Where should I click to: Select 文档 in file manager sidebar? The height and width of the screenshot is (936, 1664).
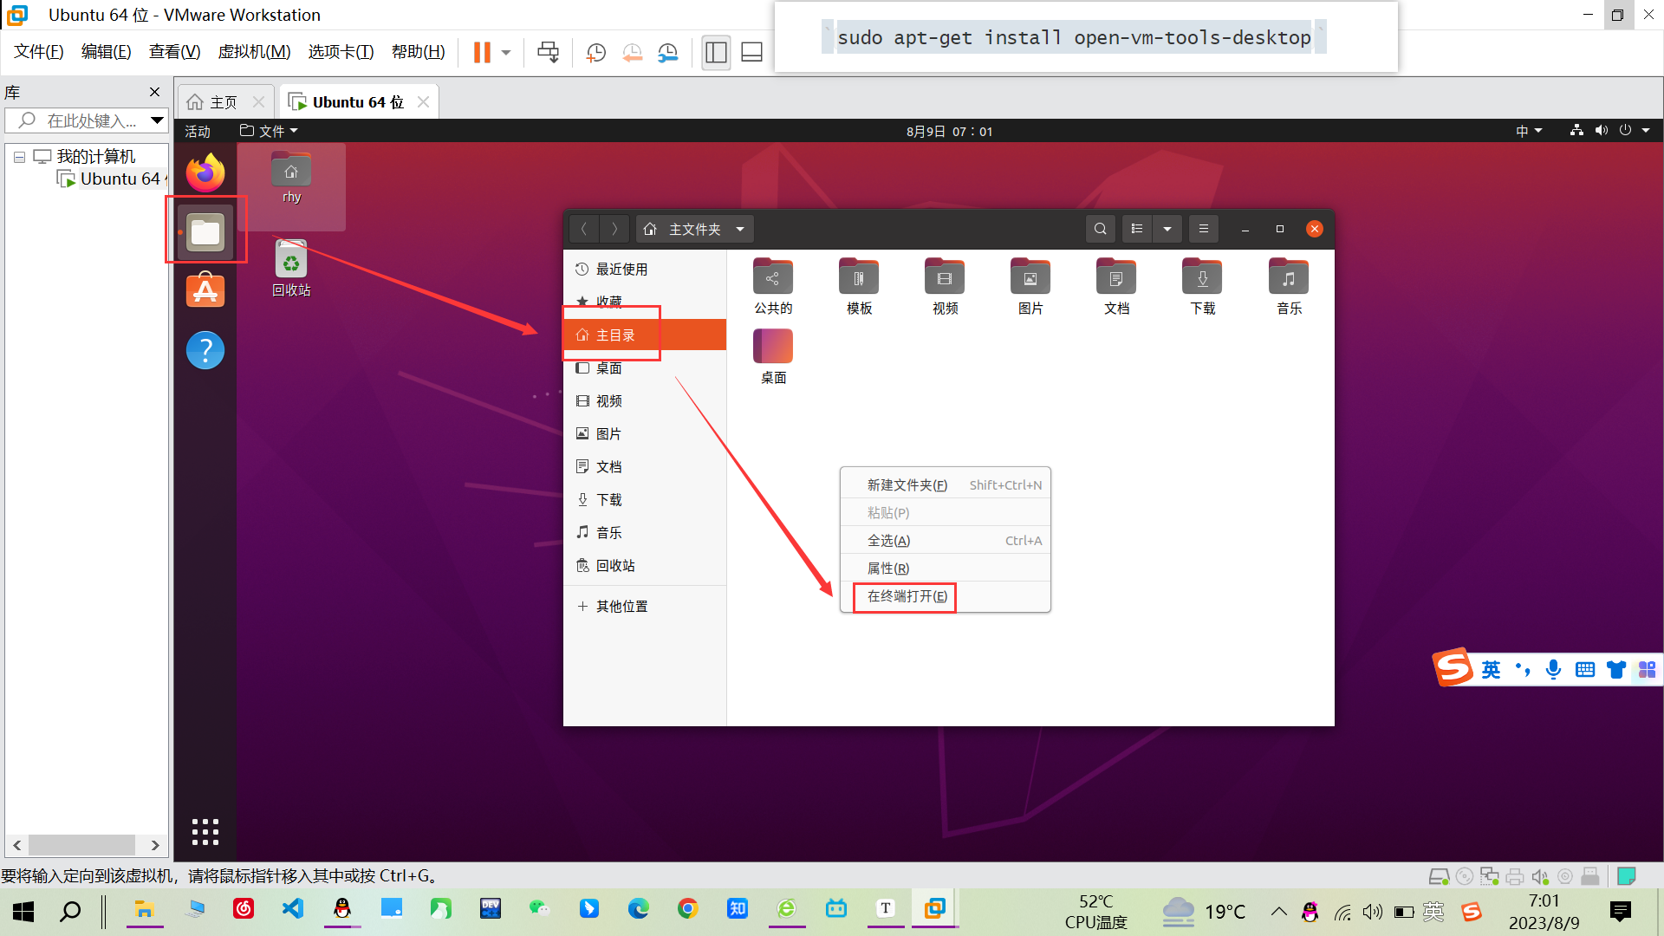pos(645,466)
